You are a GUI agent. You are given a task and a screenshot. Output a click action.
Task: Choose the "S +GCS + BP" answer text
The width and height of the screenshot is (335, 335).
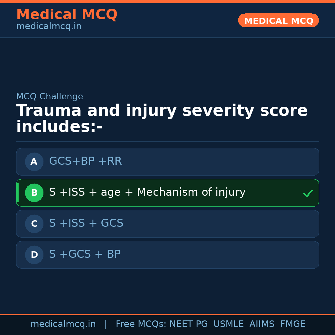point(85,254)
